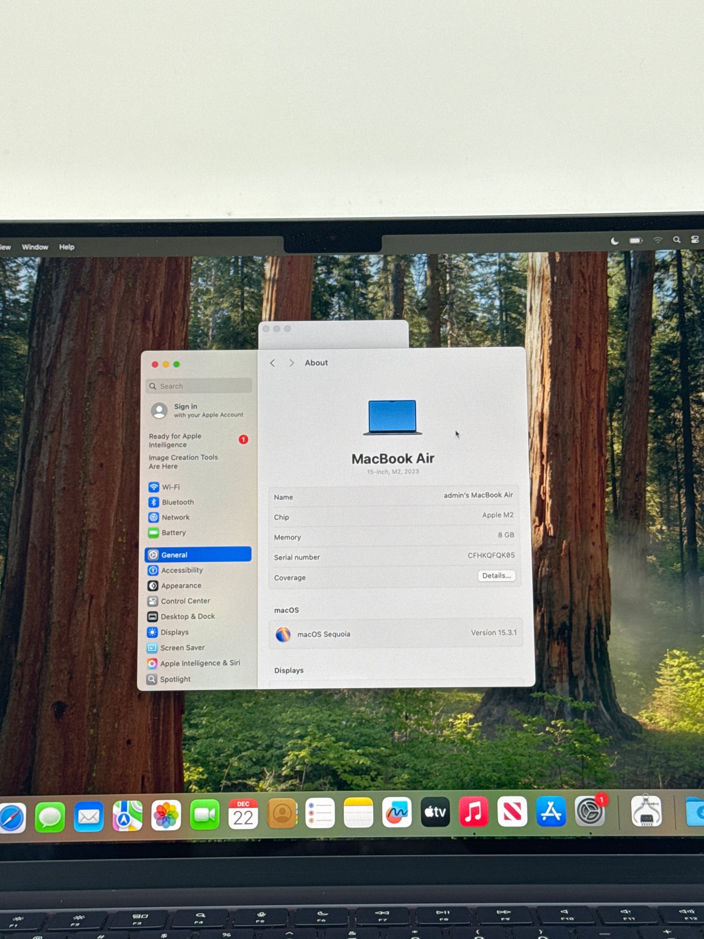This screenshot has width=704, height=939.
Task: Open the Window menu
Action: [x=35, y=247]
